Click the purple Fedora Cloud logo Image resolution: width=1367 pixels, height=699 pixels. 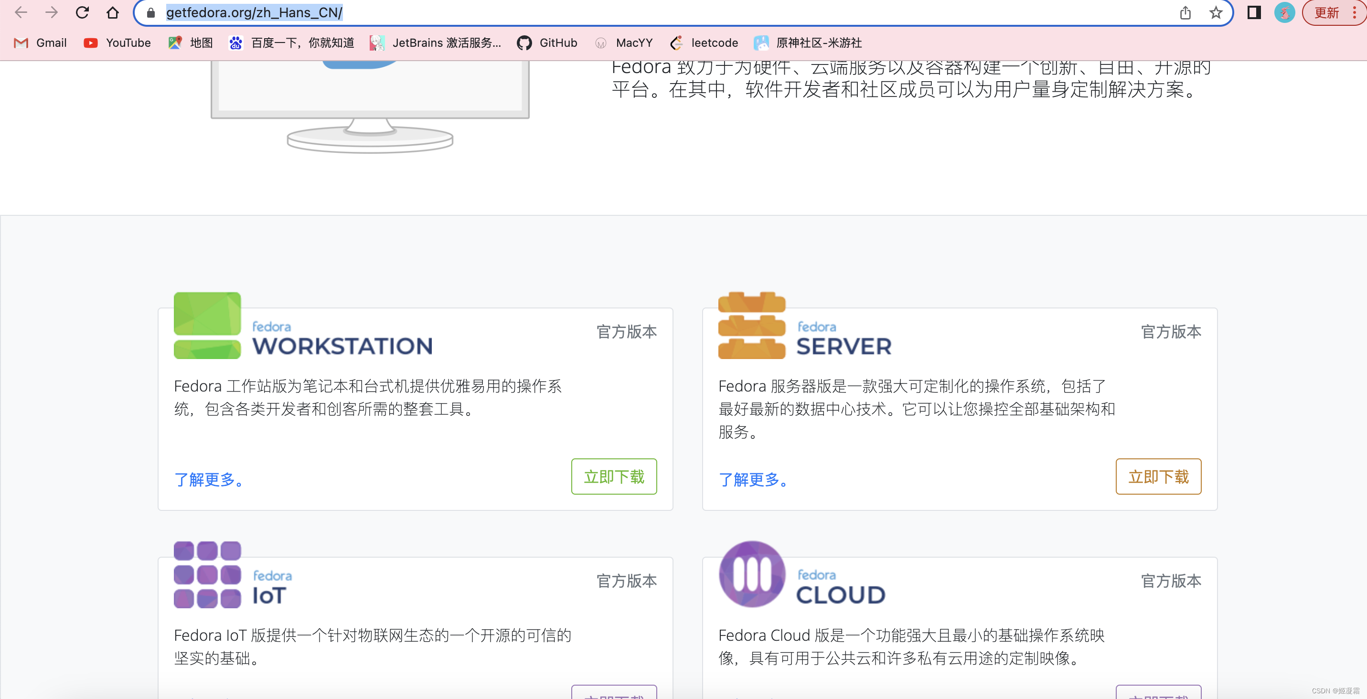tap(752, 574)
